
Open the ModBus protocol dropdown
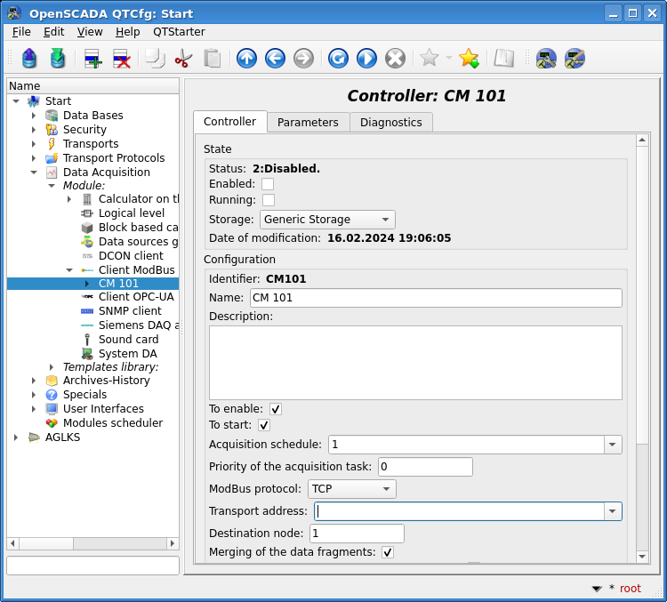coord(352,489)
